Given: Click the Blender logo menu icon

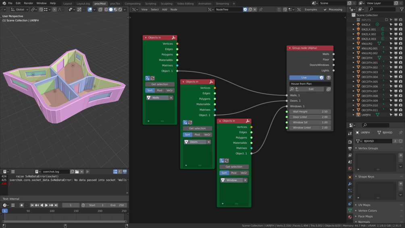Looking at the screenshot, I should point(4,3).
